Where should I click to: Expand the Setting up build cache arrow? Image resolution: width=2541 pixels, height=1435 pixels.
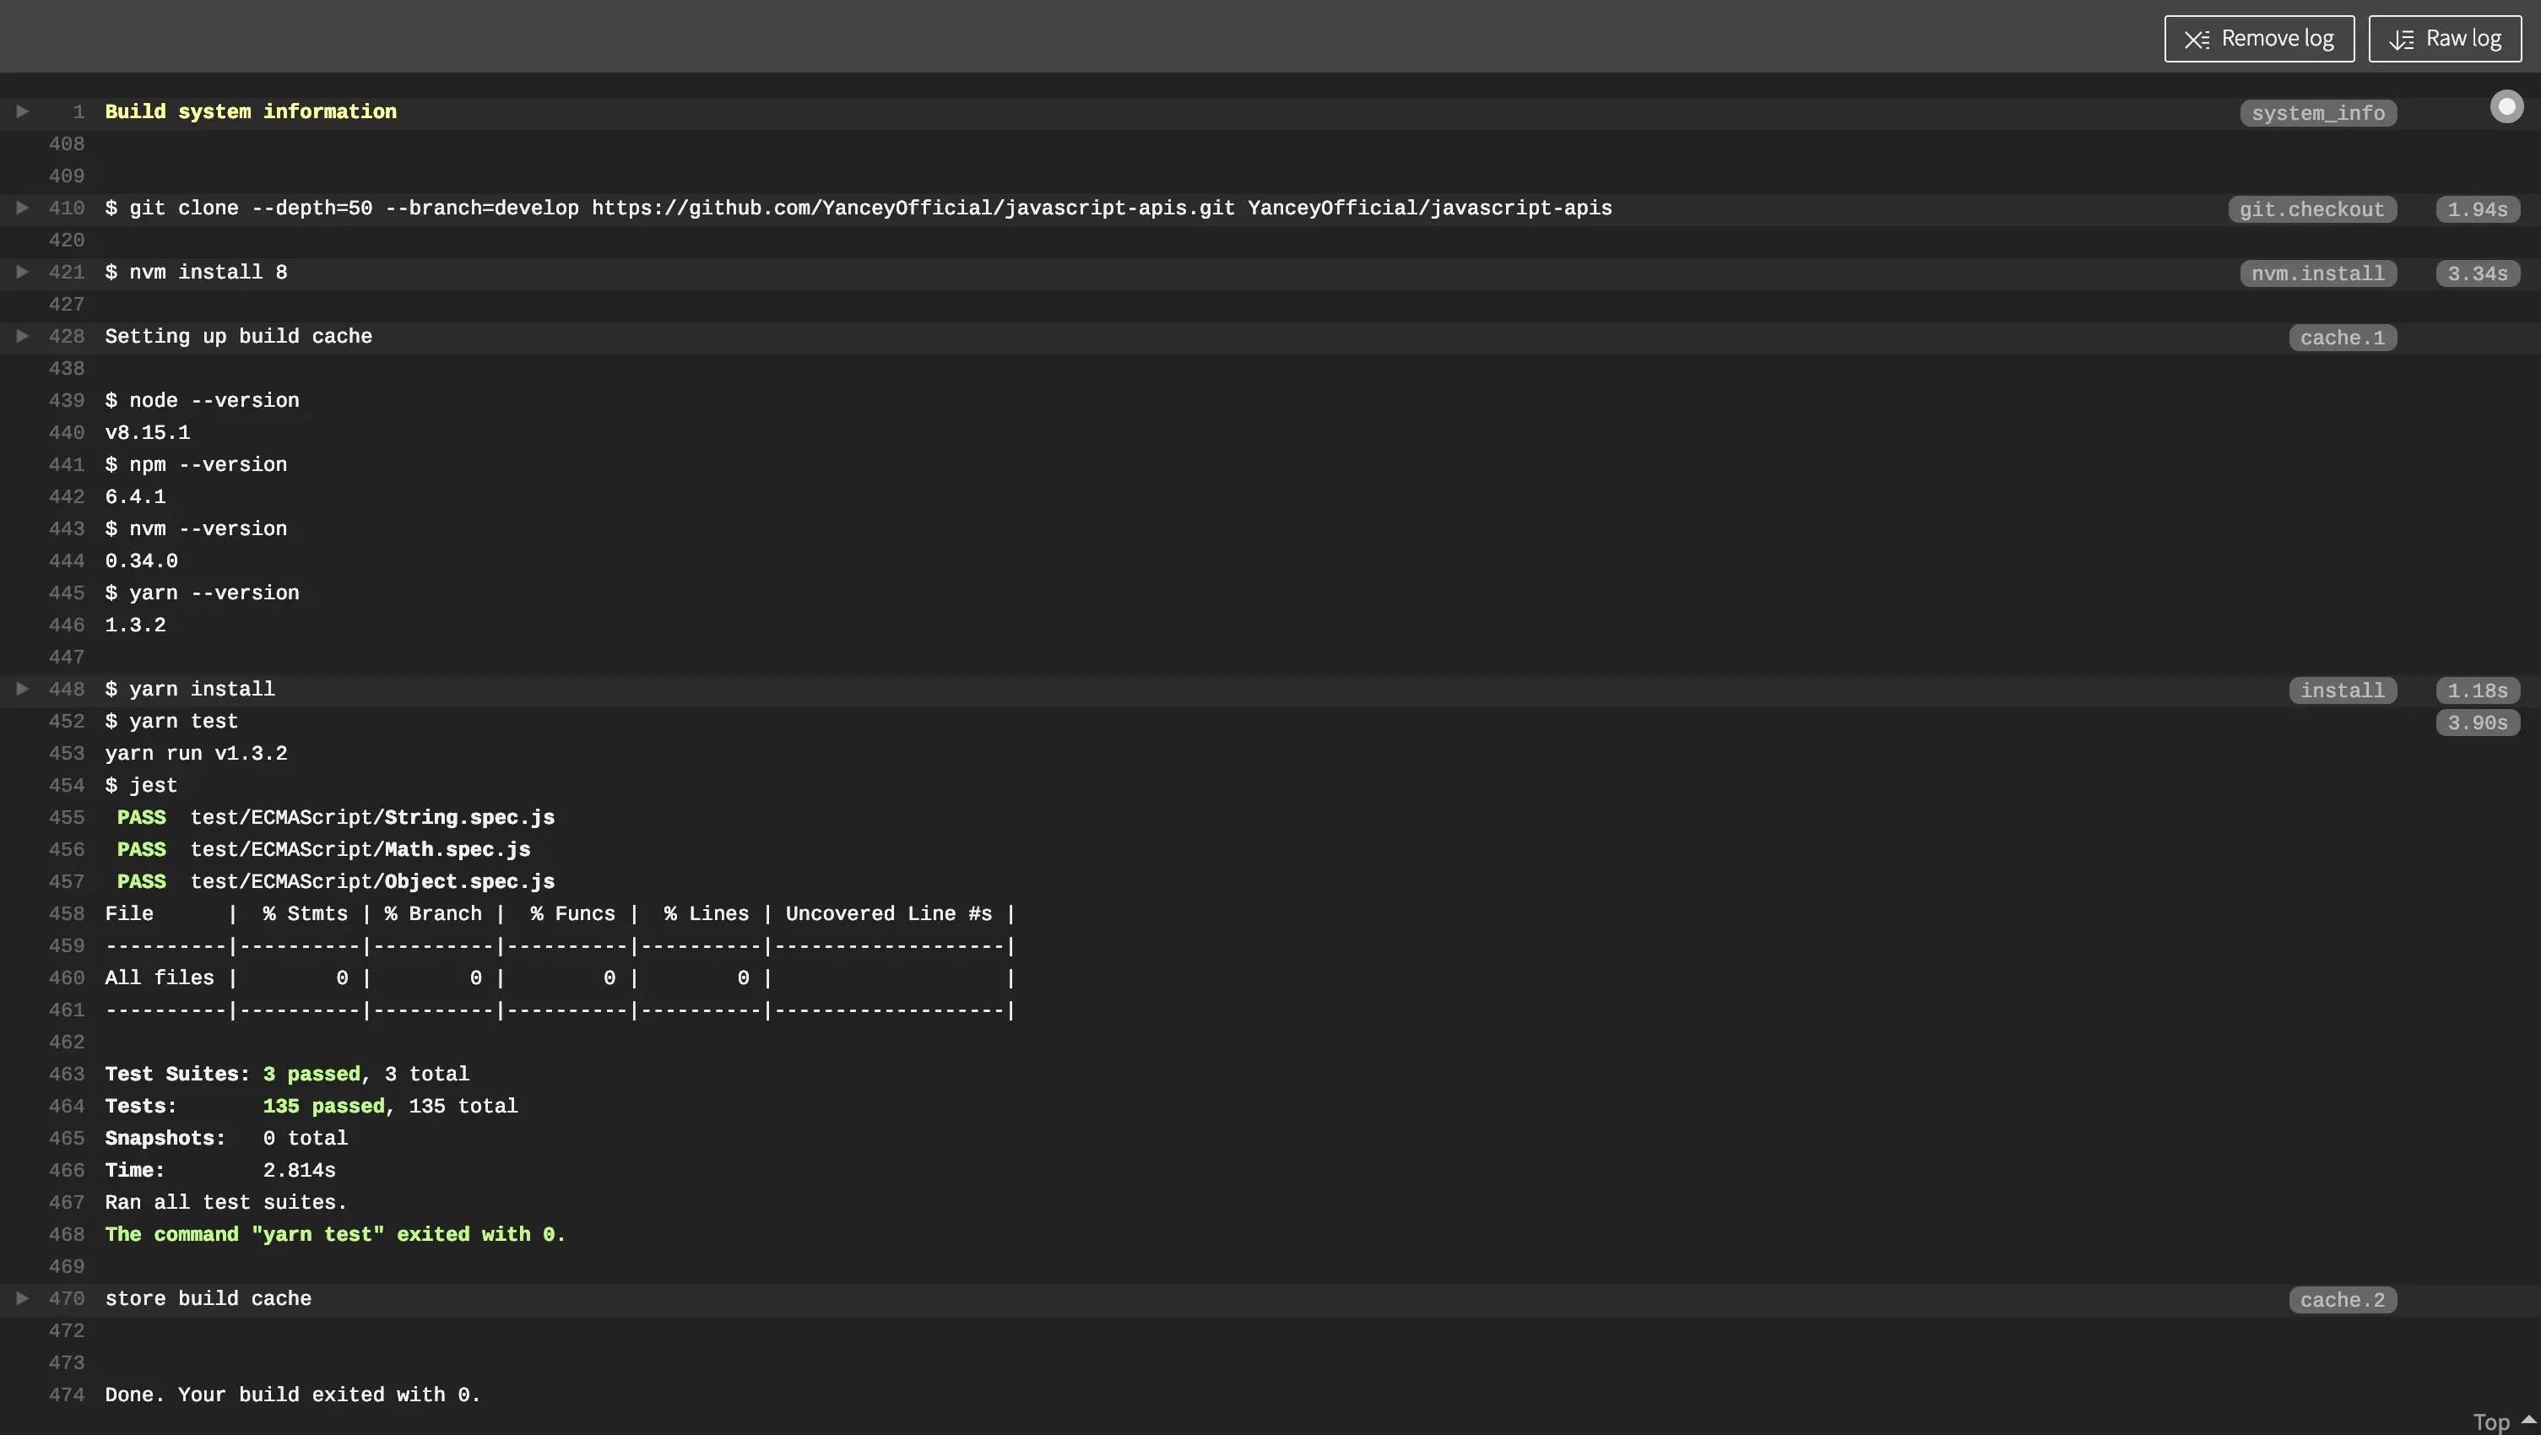pos(22,335)
